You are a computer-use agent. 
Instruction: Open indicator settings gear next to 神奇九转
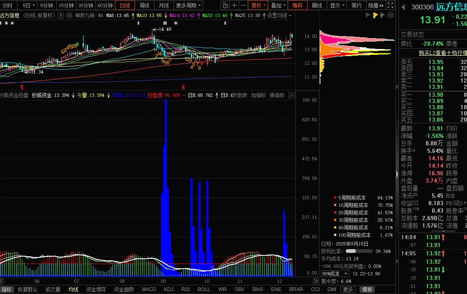(x=69, y=15)
